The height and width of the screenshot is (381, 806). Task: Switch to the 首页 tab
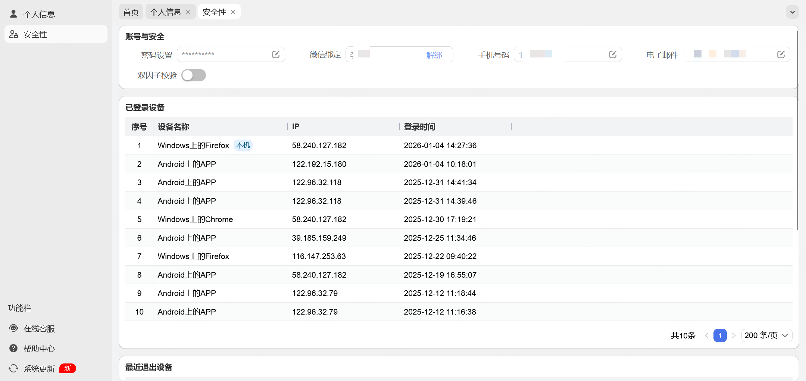click(x=131, y=12)
